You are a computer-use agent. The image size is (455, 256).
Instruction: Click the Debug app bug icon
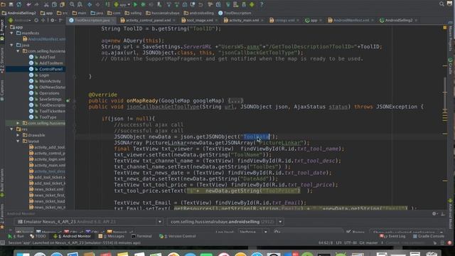click(x=143, y=4)
